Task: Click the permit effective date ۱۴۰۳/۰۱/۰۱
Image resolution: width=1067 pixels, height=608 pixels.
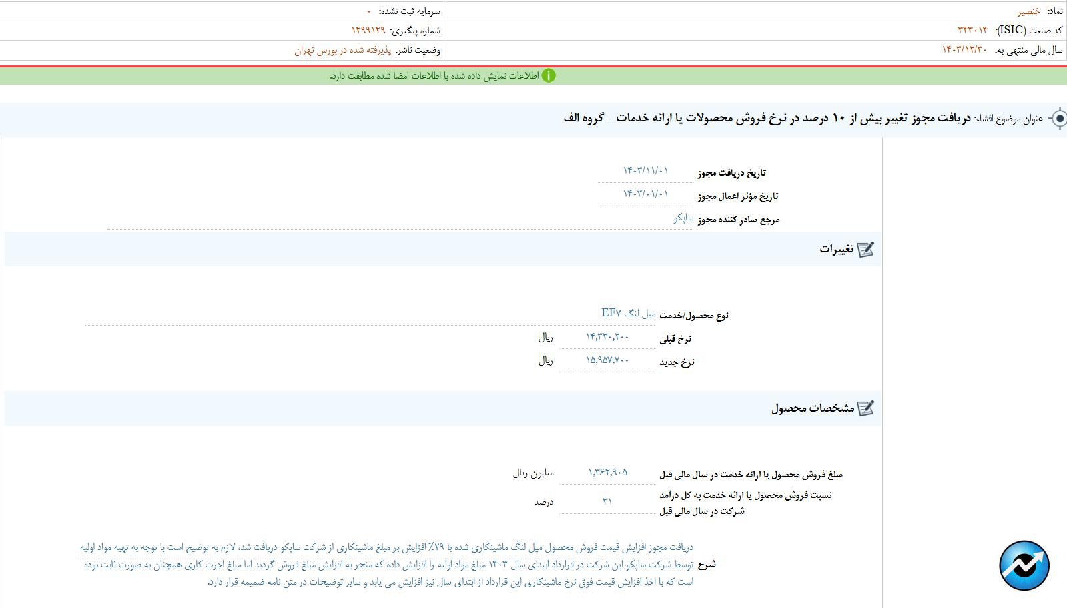Action: [645, 194]
